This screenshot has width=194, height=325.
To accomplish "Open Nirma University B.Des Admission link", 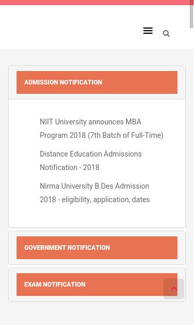I will point(95,193).
